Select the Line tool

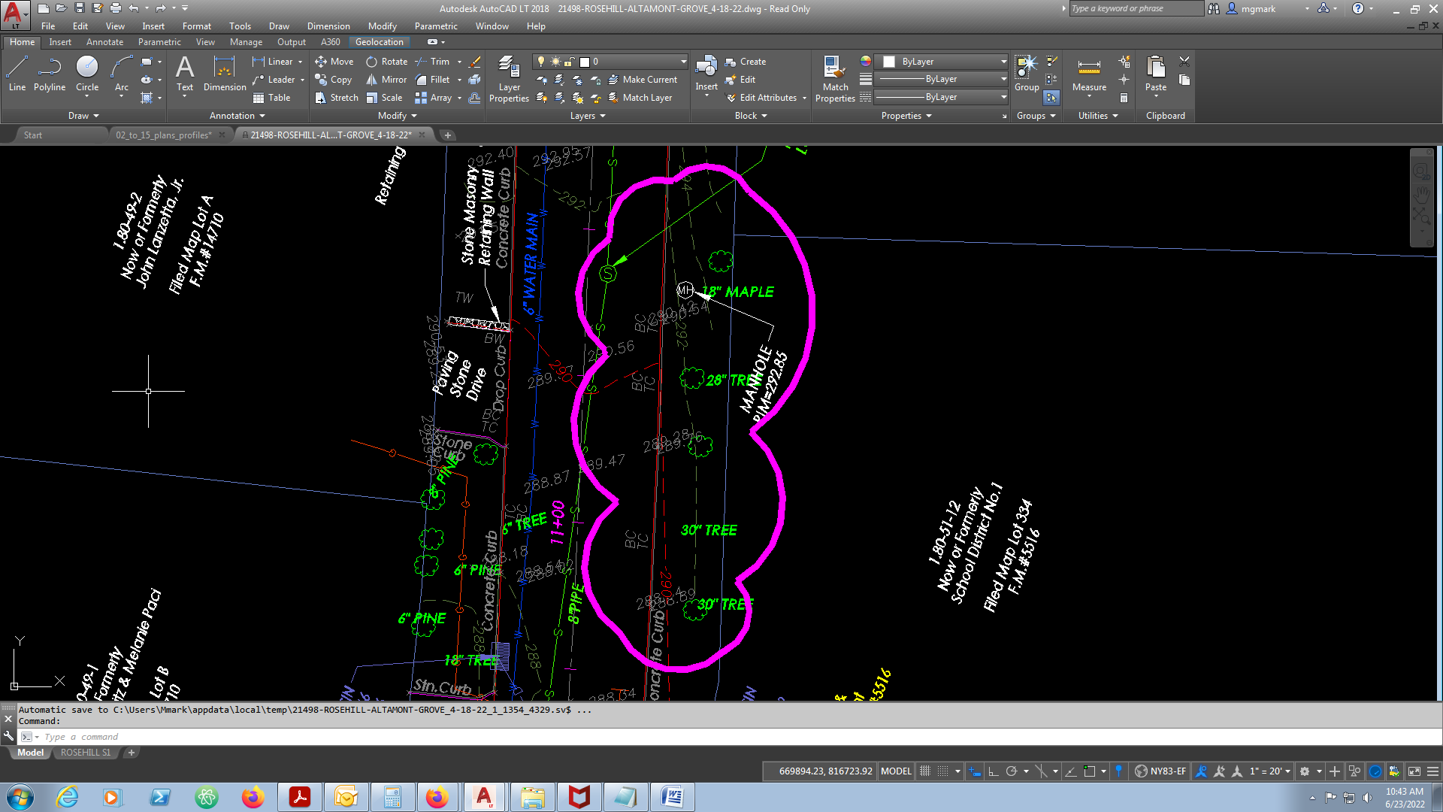pyautogui.click(x=17, y=75)
